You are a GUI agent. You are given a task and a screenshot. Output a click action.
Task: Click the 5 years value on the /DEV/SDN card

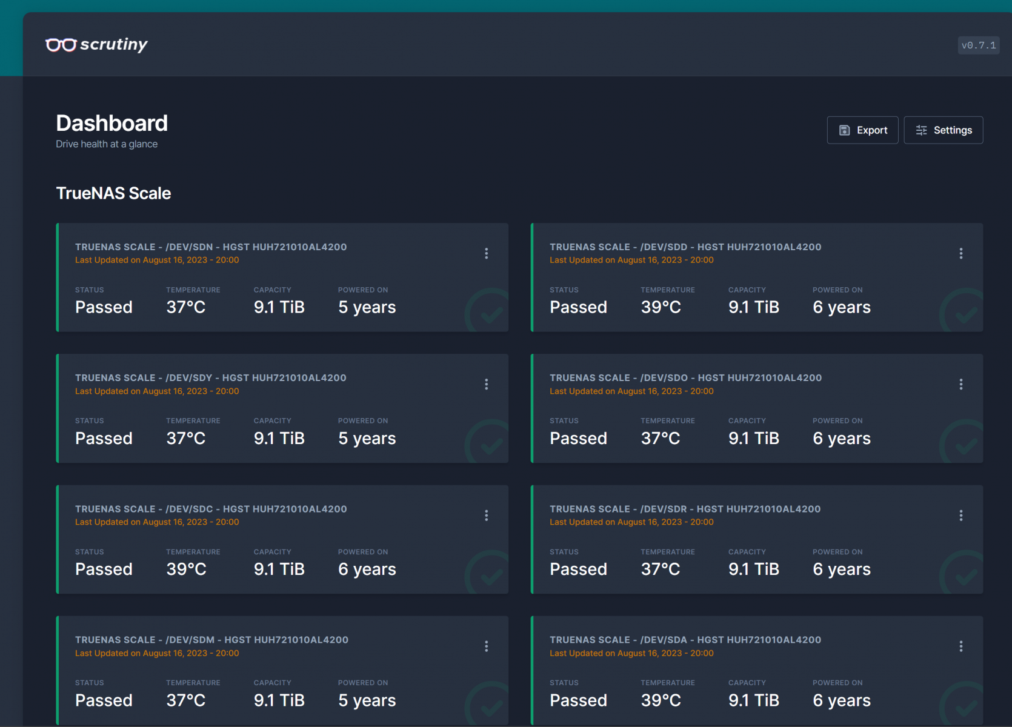coord(367,307)
